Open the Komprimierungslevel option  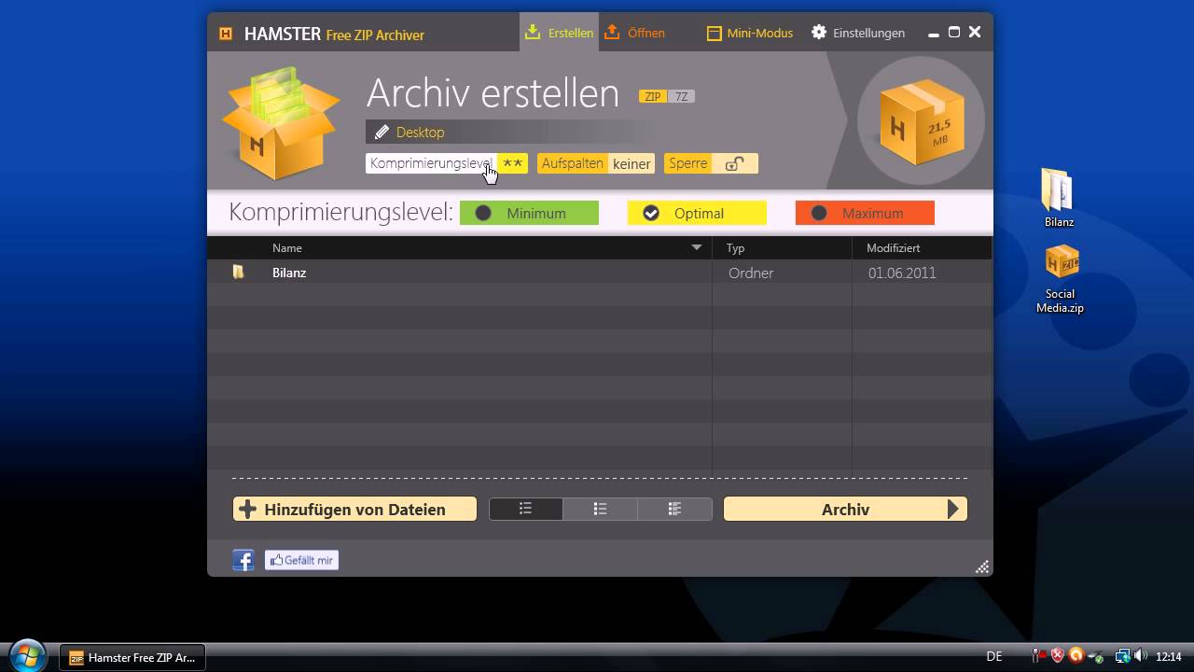447,163
